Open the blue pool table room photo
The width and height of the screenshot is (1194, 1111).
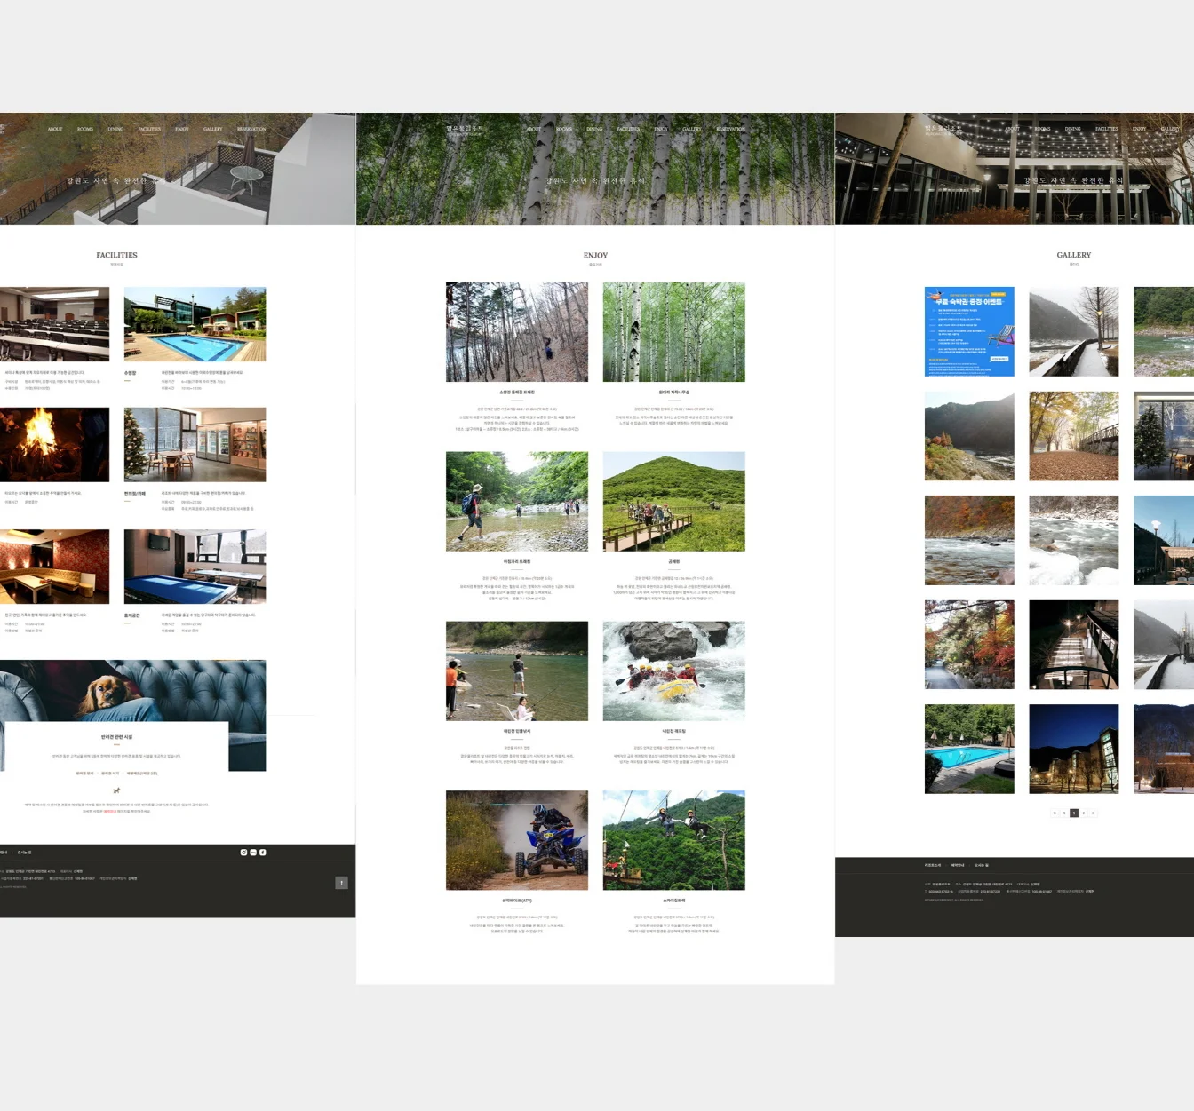pyautogui.click(x=195, y=567)
